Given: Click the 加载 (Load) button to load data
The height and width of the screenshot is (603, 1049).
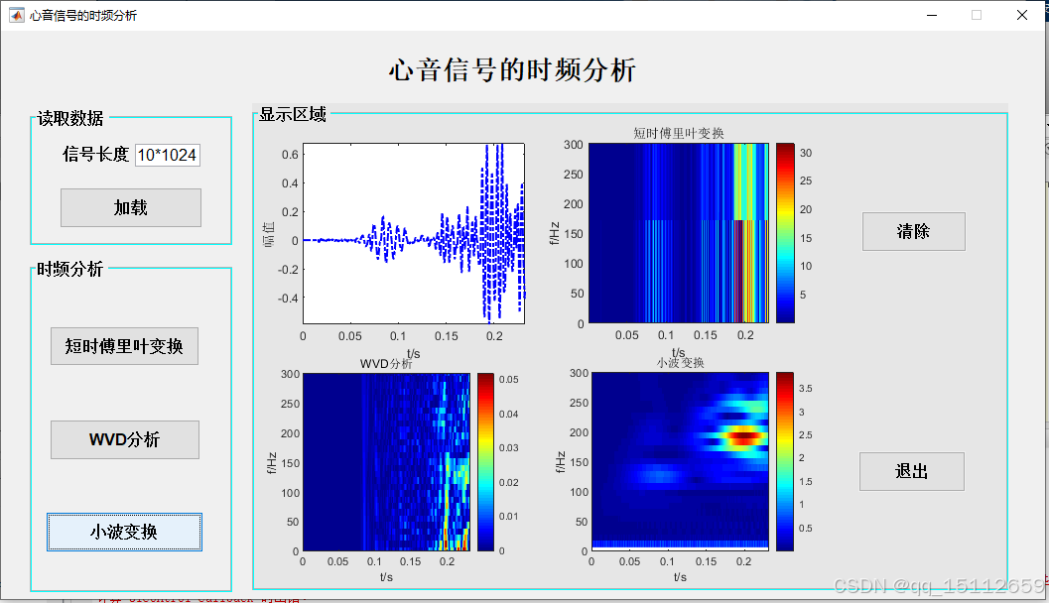Looking at the screenshot, I should pyautogui.click(x=130, y=207).
